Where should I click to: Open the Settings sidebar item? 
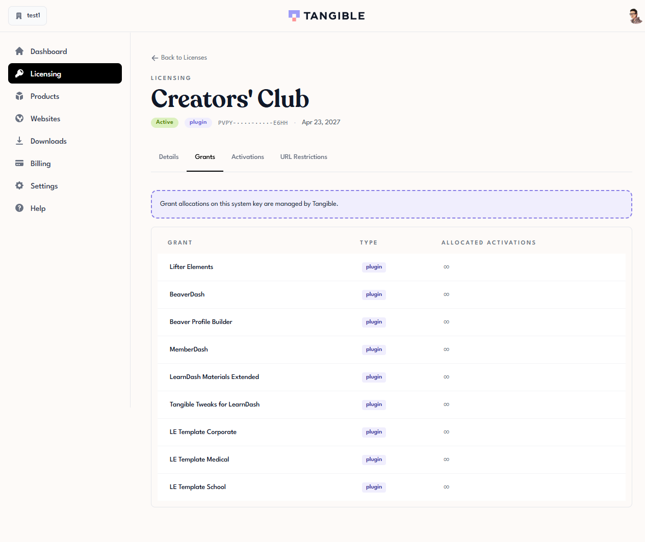65,185
